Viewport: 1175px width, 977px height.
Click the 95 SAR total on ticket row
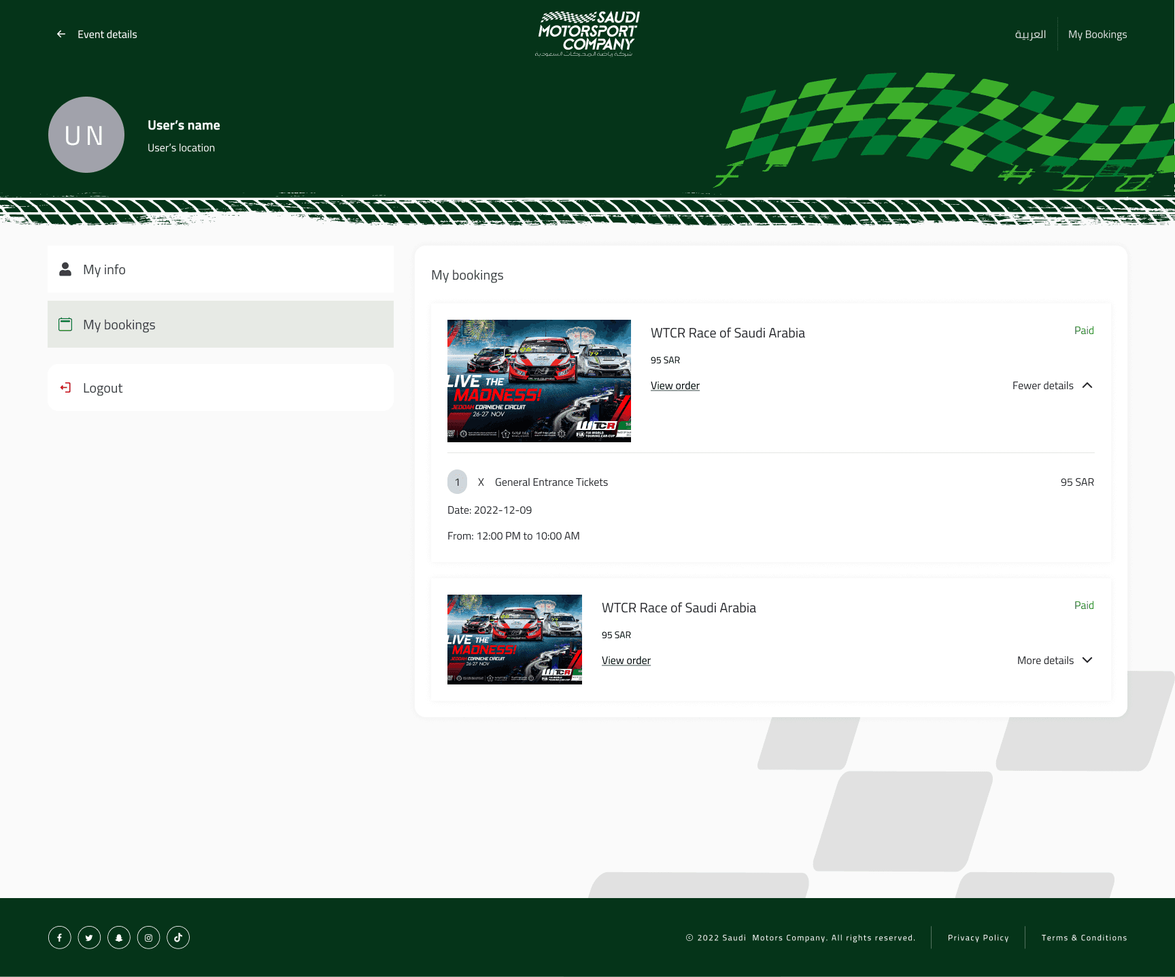(x=1077, y=482)
